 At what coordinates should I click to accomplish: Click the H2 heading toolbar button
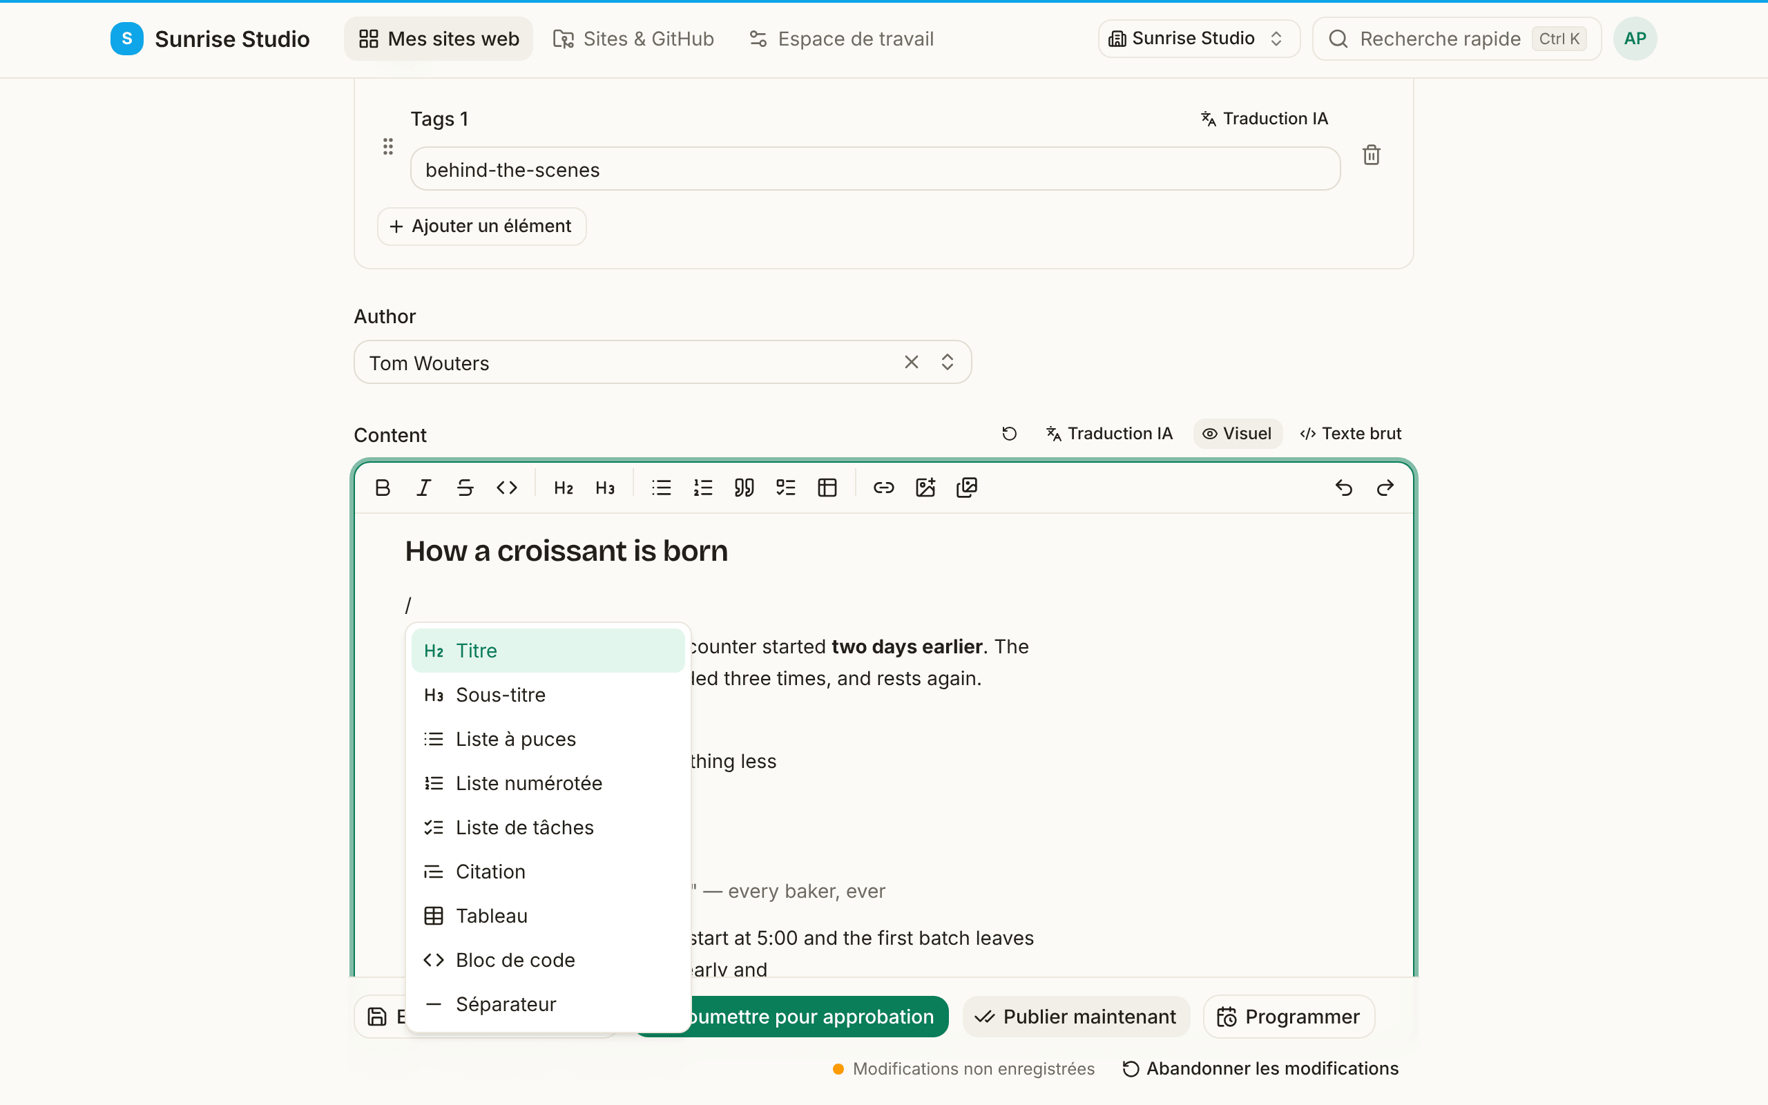click(x=564, y=488)
